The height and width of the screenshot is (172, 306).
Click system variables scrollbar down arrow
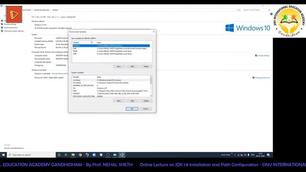151,96
